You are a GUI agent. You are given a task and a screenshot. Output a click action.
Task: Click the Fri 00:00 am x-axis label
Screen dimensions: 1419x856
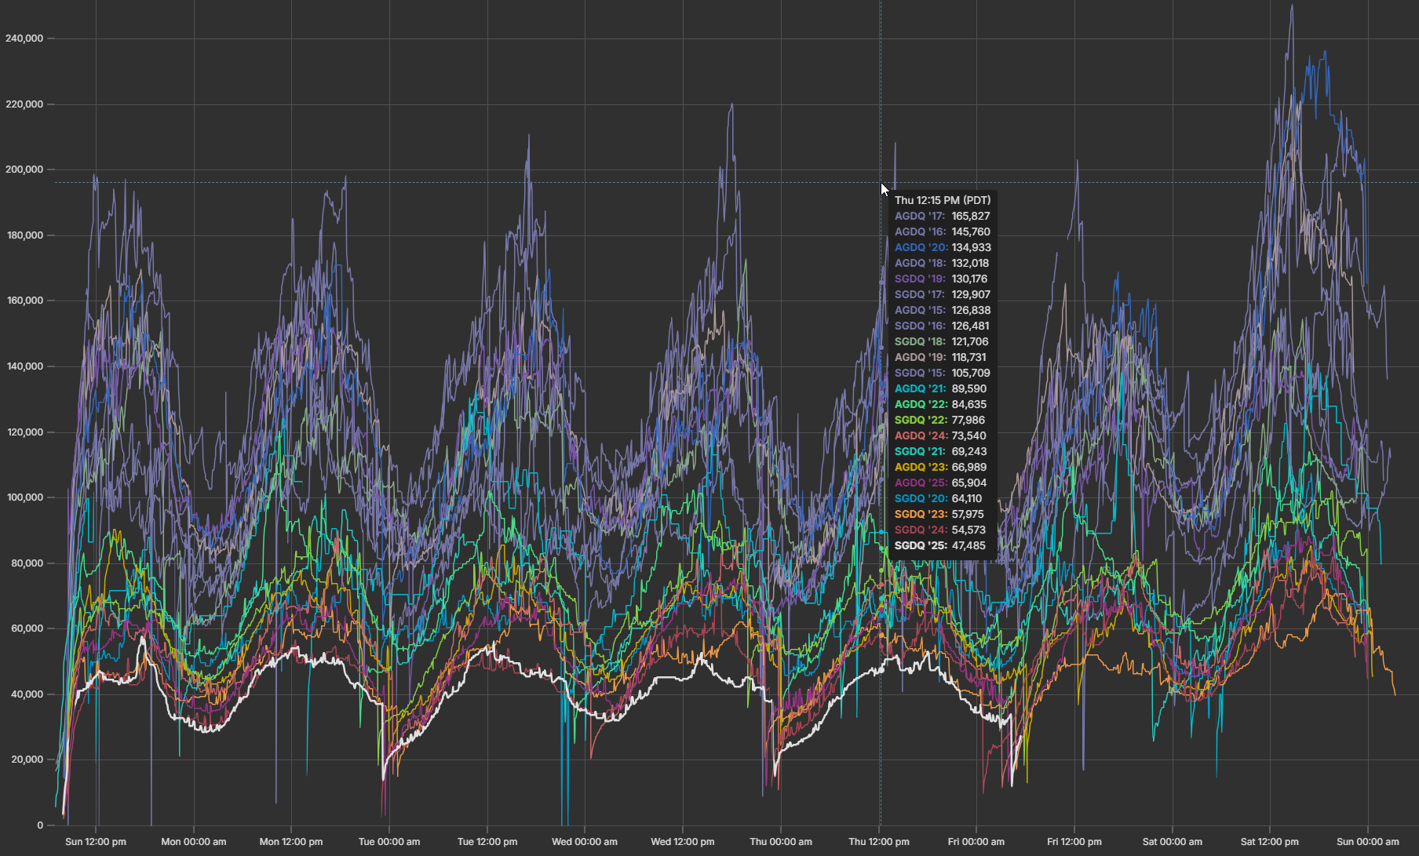(976, 841)
